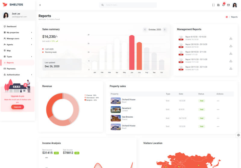Toggle Chennai legend in Revenue chart

point(90,95)
